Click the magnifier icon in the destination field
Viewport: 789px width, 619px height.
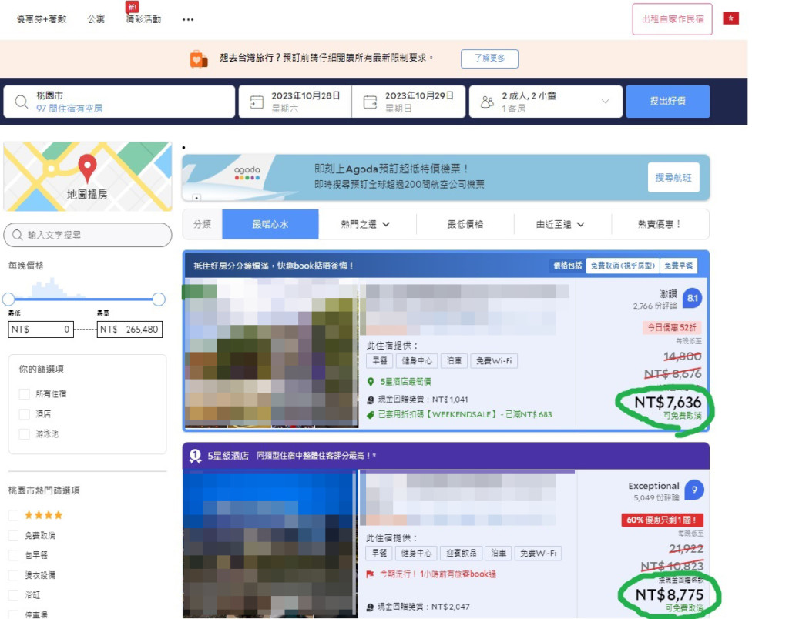[x=21, y=102]
